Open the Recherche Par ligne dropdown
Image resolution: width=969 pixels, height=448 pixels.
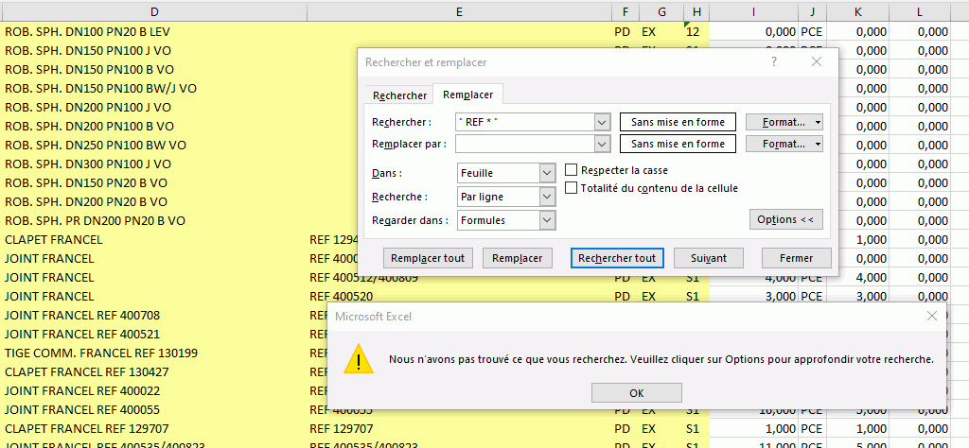click(x=546, y=197)
